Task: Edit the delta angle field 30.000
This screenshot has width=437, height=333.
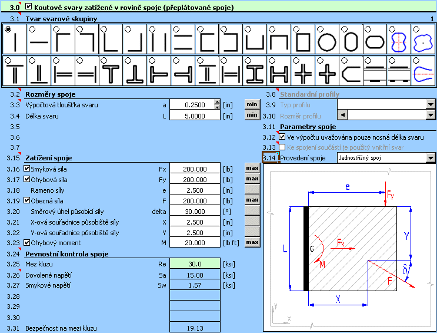Action: click(x=195, y=212)
